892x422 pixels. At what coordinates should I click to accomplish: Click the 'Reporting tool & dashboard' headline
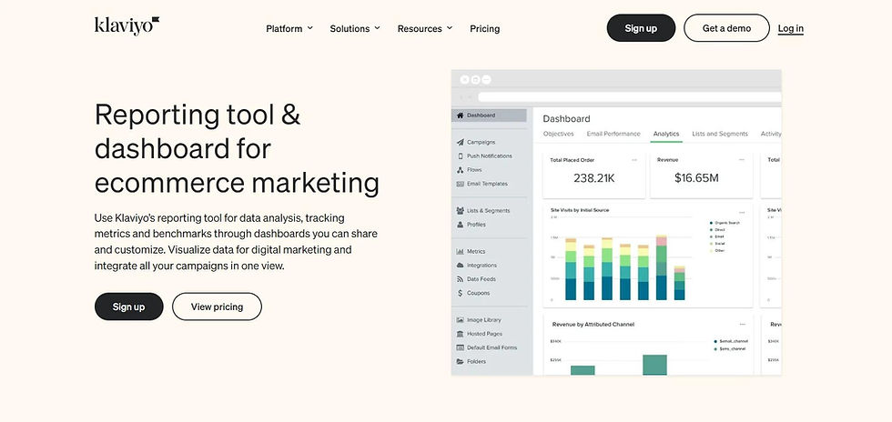pos(237,149)
